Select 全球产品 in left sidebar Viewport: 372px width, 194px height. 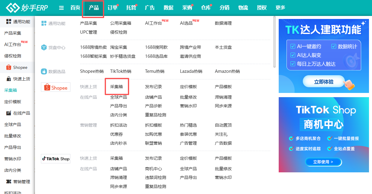(13, 125)
